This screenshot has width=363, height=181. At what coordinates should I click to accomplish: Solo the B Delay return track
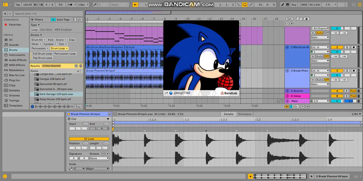347,96
